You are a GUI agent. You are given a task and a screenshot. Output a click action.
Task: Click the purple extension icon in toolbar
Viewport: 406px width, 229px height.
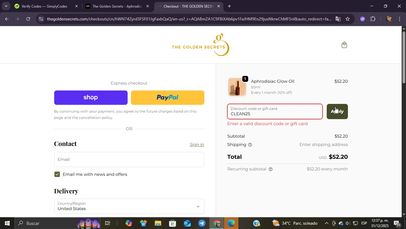pos(362,19)
